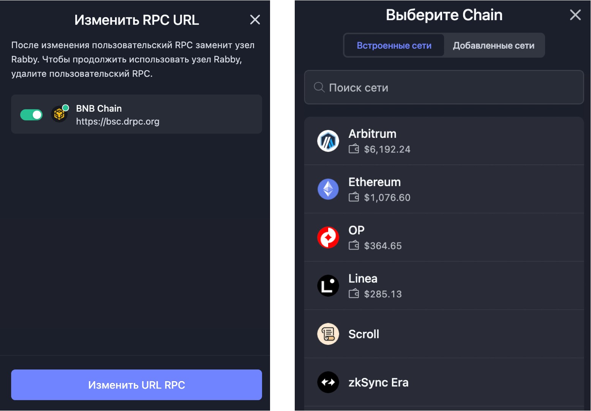Screen dimensions: 591x411
Task: Choose the zkSync Era network name
Action: [378, 382]
